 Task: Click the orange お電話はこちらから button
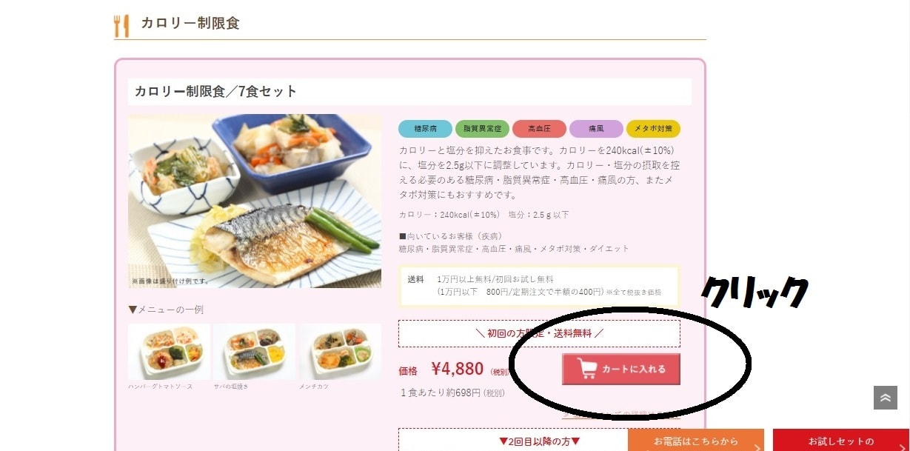pos(696,440)
